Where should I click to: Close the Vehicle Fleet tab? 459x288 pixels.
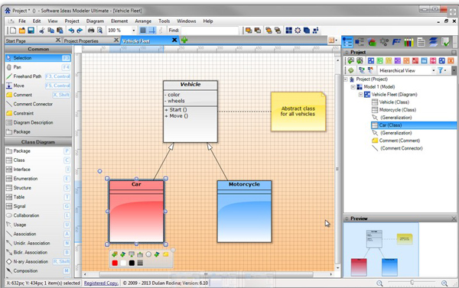[x=174, y=40]
